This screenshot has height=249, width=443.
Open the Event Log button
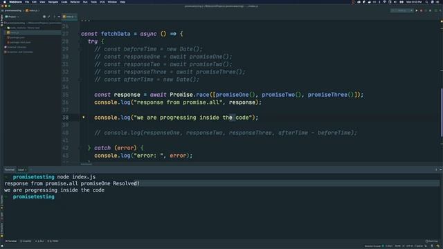[431, 241]
